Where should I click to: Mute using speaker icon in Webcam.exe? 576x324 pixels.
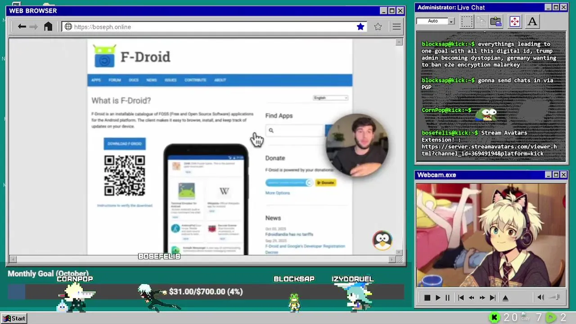click(x=541, y=297)
